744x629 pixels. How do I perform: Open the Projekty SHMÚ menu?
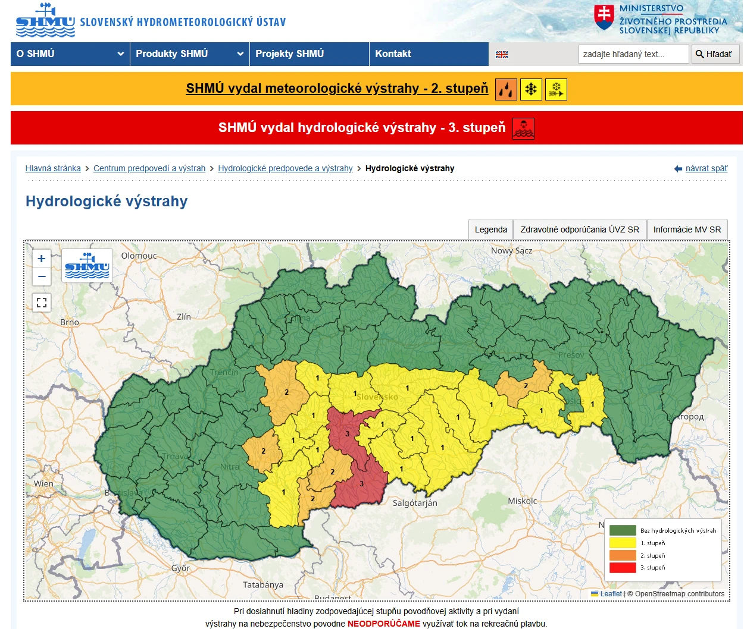click(290, 54)
